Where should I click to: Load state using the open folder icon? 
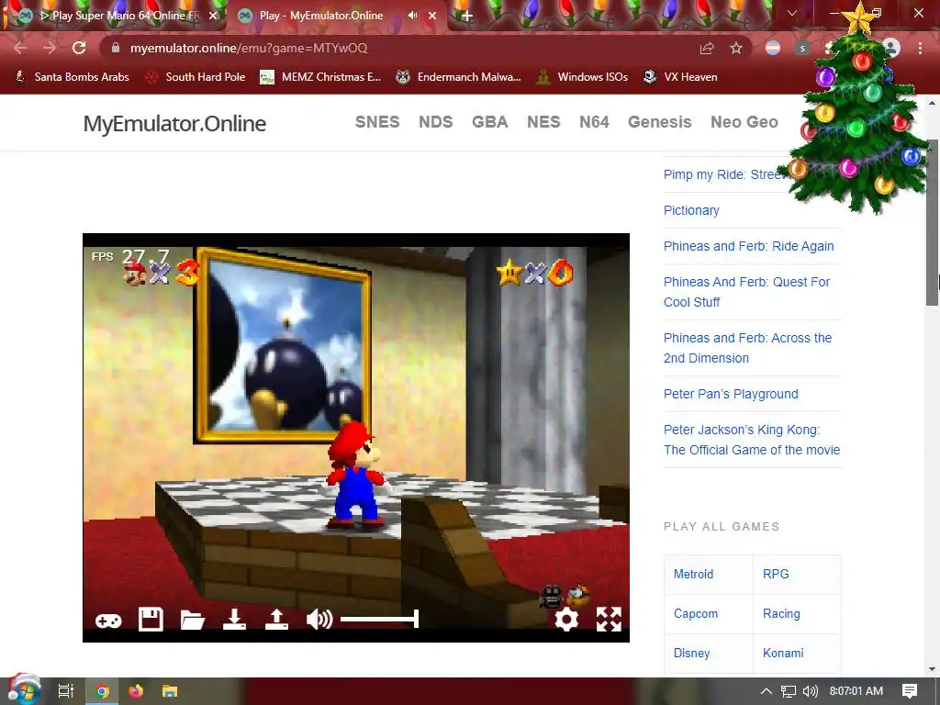point(193,620)
